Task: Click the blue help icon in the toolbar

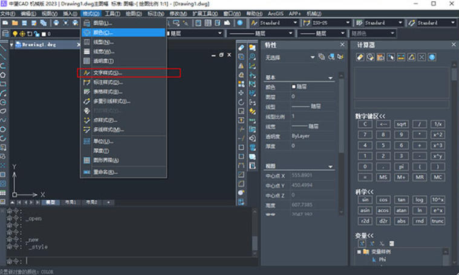Action: click(x=239, y=23)
